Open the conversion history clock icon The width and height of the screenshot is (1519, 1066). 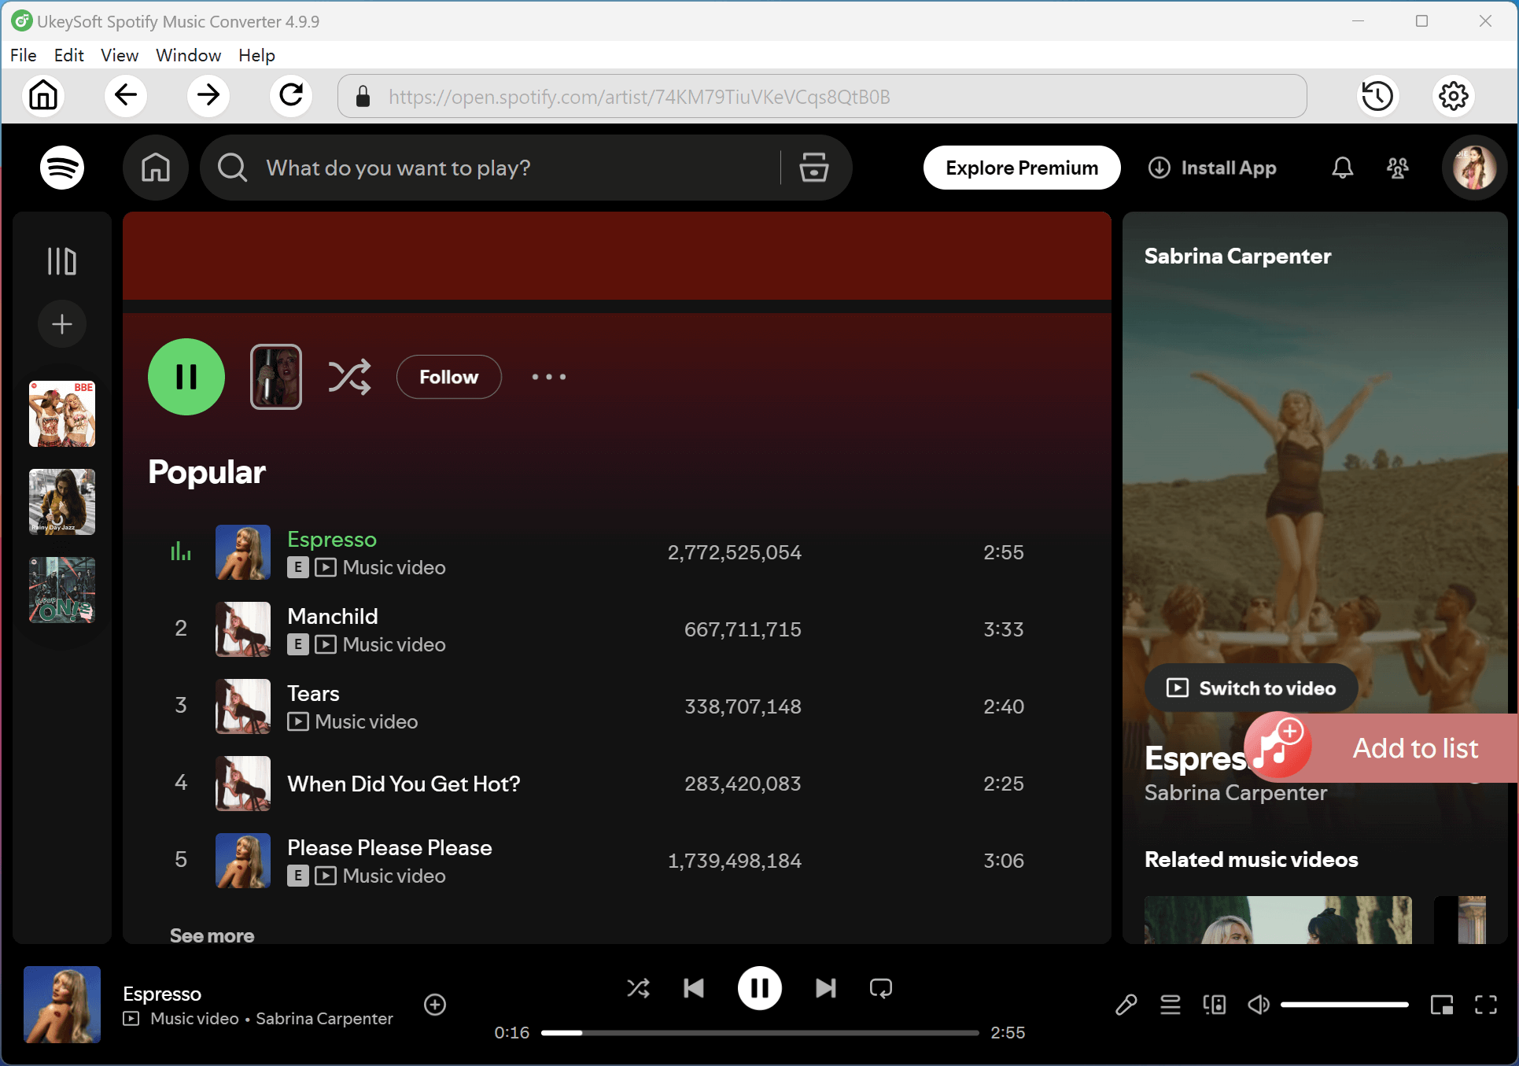(1377, 96)
